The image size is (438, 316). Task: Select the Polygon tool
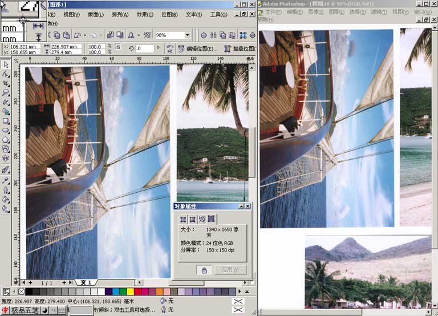[6, 140]
